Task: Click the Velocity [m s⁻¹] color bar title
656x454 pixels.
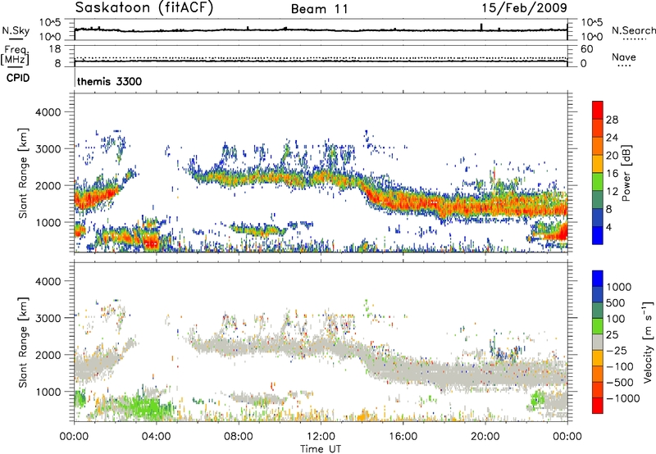Action: (x=648, y=342)
